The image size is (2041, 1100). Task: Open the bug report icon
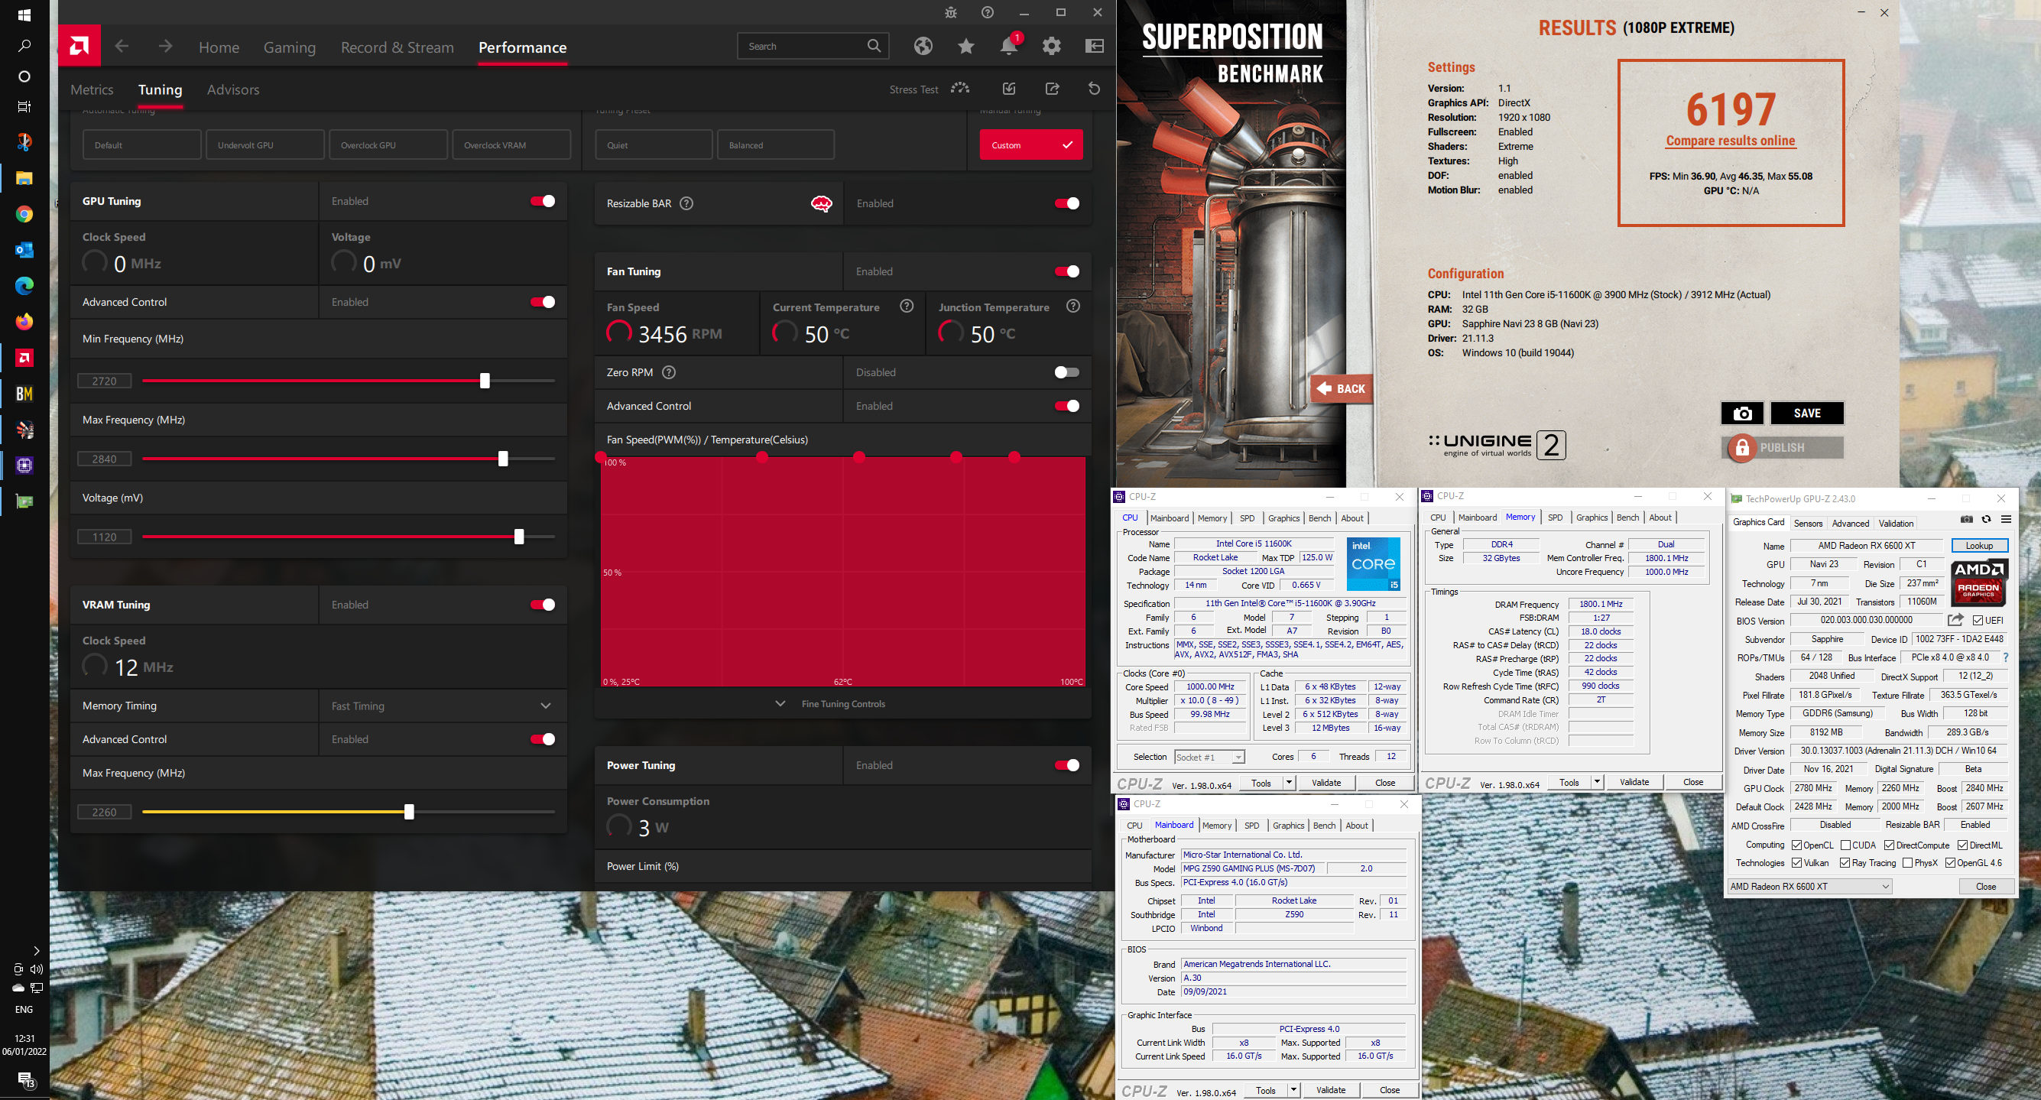pyautogui.click(x=951, y=13)
